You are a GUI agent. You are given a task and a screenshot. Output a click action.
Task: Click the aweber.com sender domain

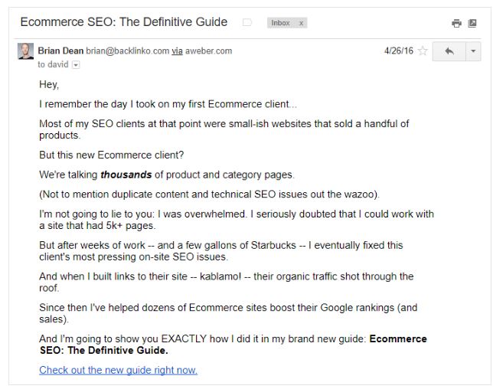[x=208, y=51]
